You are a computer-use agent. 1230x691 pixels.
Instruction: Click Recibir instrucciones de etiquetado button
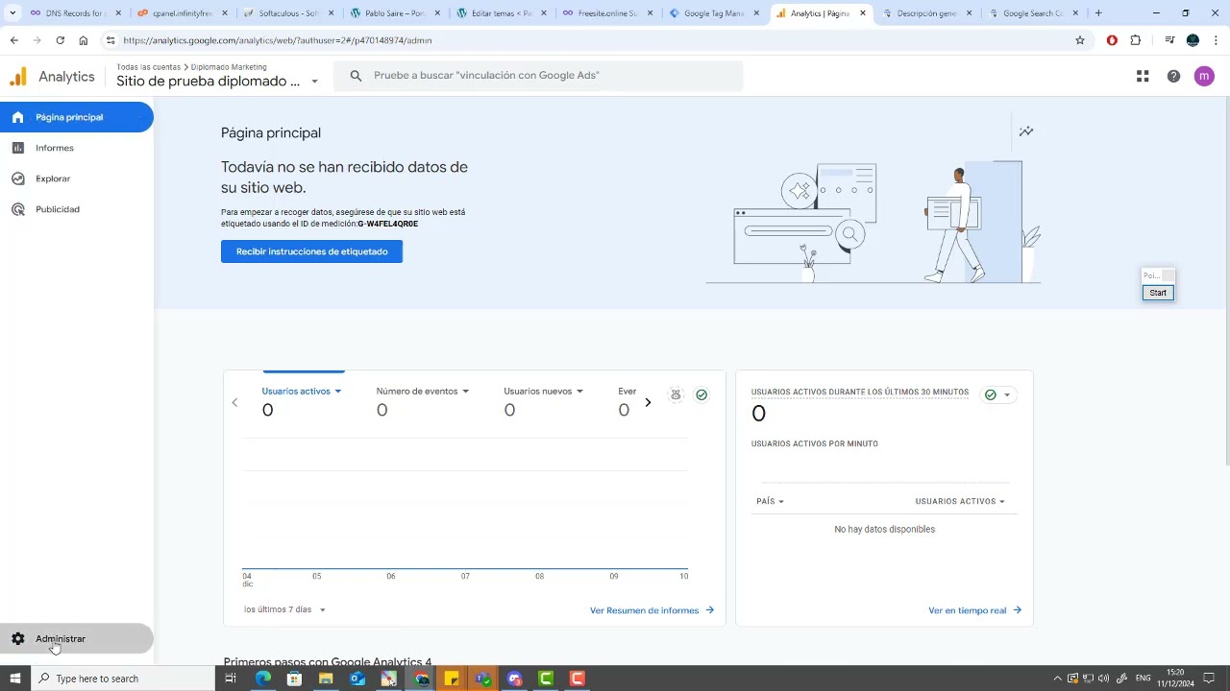311,251
